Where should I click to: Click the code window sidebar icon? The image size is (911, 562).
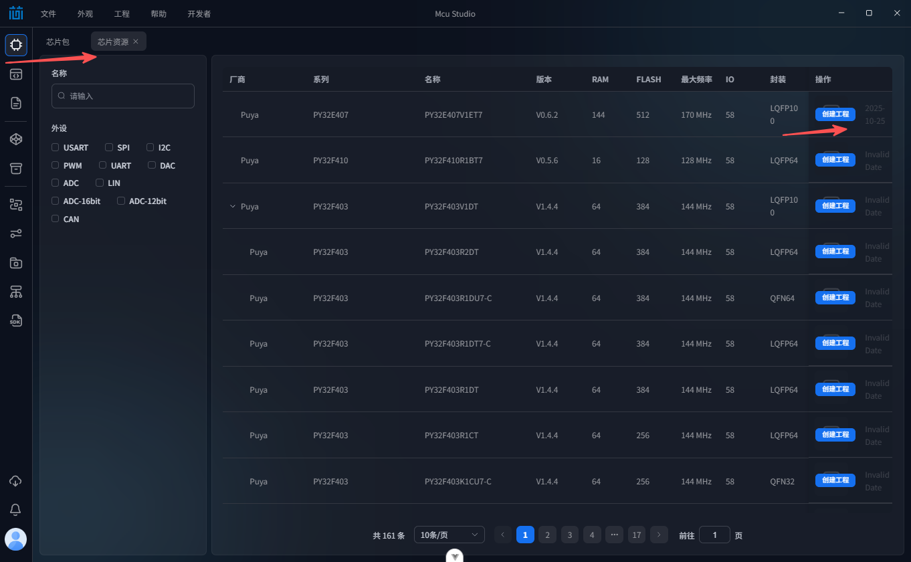point(16,74)
